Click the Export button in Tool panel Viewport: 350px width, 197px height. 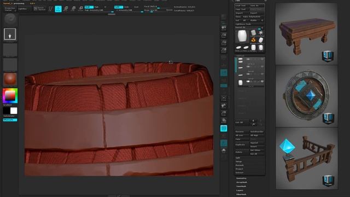(x=257, y=13)
